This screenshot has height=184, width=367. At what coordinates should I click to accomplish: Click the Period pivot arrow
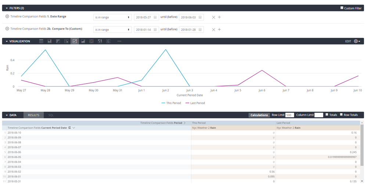pos(184,123)
